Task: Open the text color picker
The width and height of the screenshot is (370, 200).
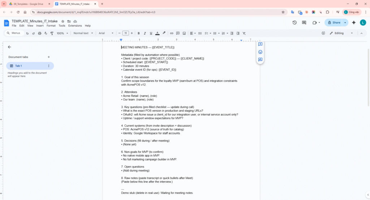Action: pyautogui.click(x=157, y=33)
